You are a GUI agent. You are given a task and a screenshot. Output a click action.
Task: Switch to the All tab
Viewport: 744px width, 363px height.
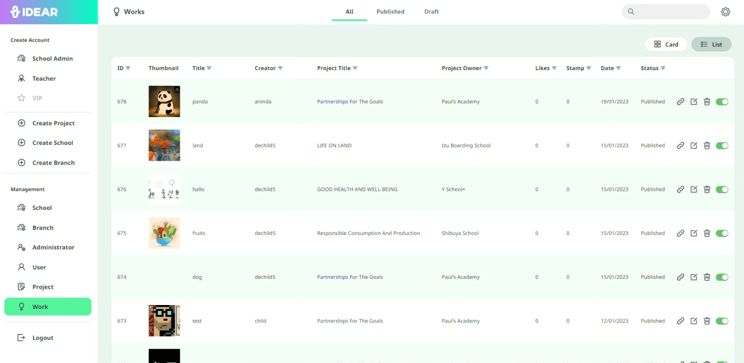pyautogui.click(x=350, y=12)
